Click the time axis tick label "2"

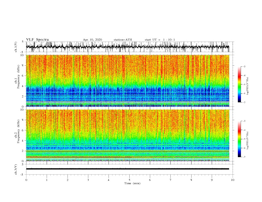coord(67,180)
